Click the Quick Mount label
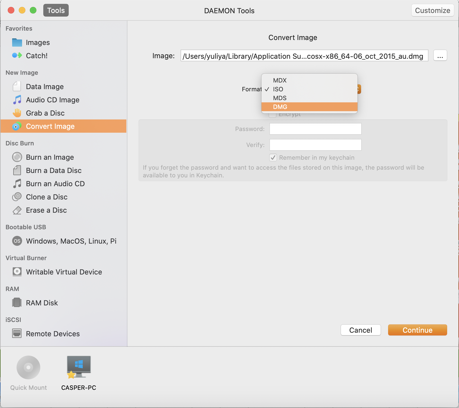459x408 pixels. point(28,388)
